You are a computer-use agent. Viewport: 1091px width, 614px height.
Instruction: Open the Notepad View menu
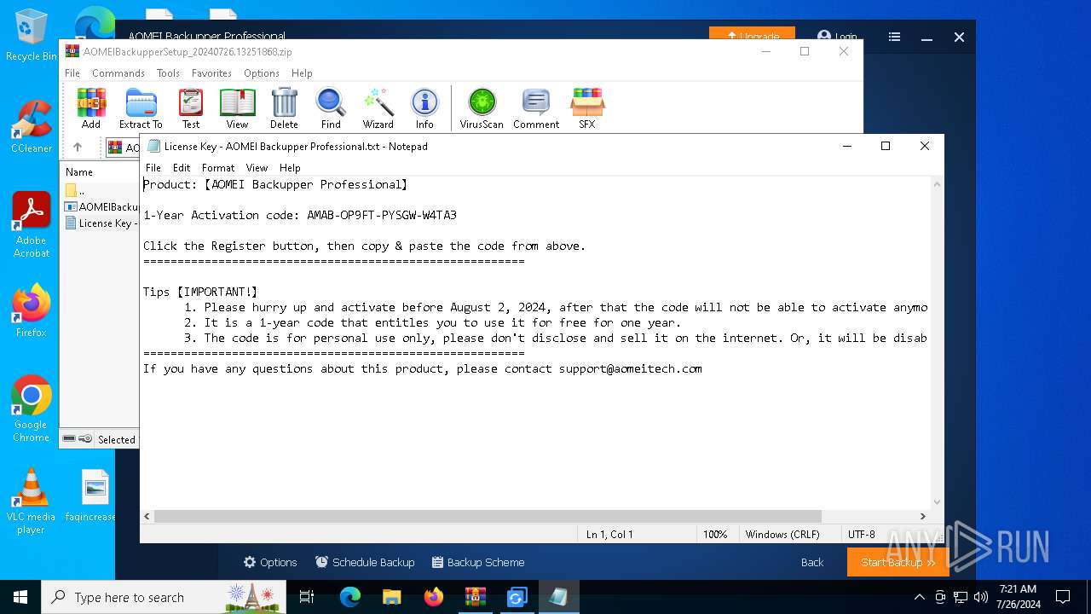(257, 168)
